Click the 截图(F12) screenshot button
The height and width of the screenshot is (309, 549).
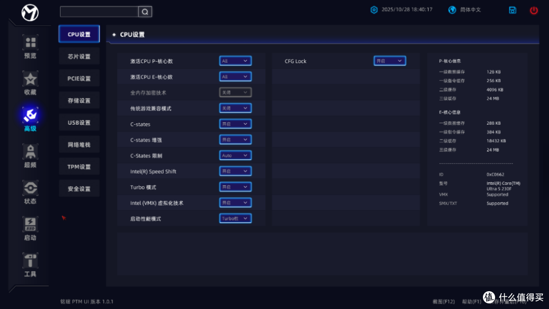click(443, 302)
